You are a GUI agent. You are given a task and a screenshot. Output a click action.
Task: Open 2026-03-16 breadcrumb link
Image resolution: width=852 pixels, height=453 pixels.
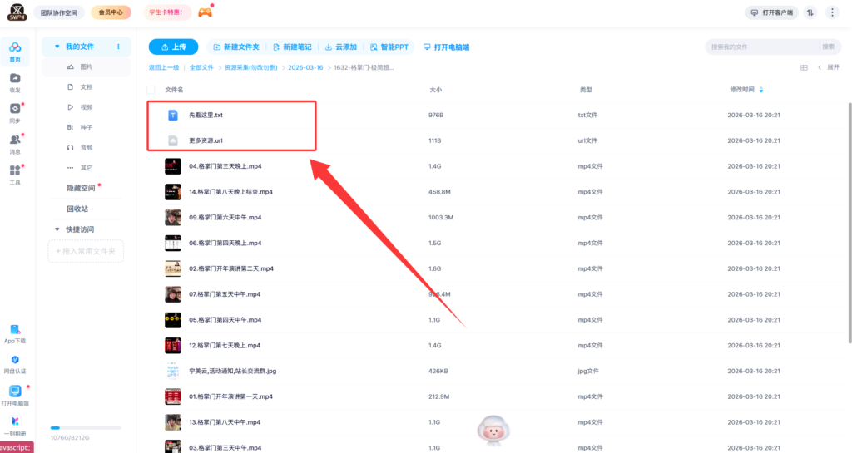coord(305,68)
